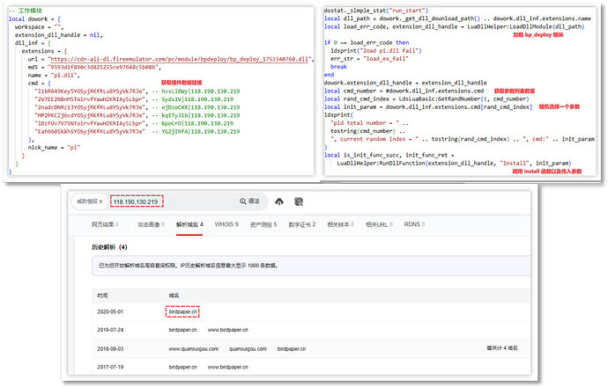Screen dimensions: 608x387
Task: Switch to the 资产测绘 tab
Action: pos(263,225)
